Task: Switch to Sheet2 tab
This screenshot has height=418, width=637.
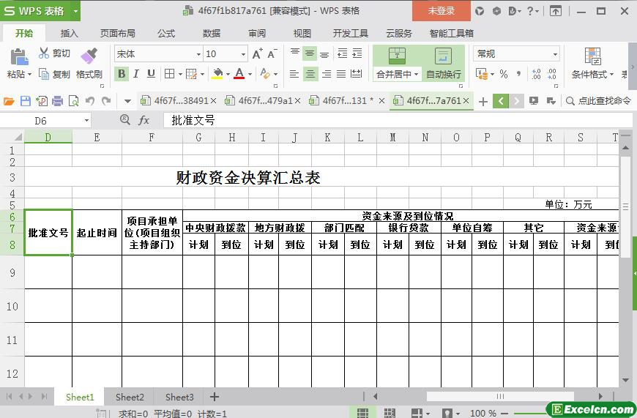Action: [x=130, y=397]
